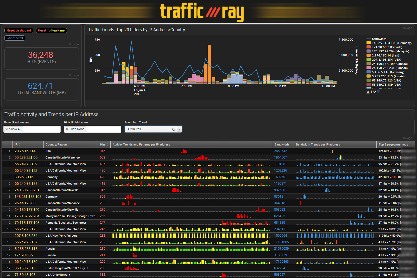Screen dimensions: 417x278
Task: Click the Country/Region column sort icon
Action: coord(69,144)
